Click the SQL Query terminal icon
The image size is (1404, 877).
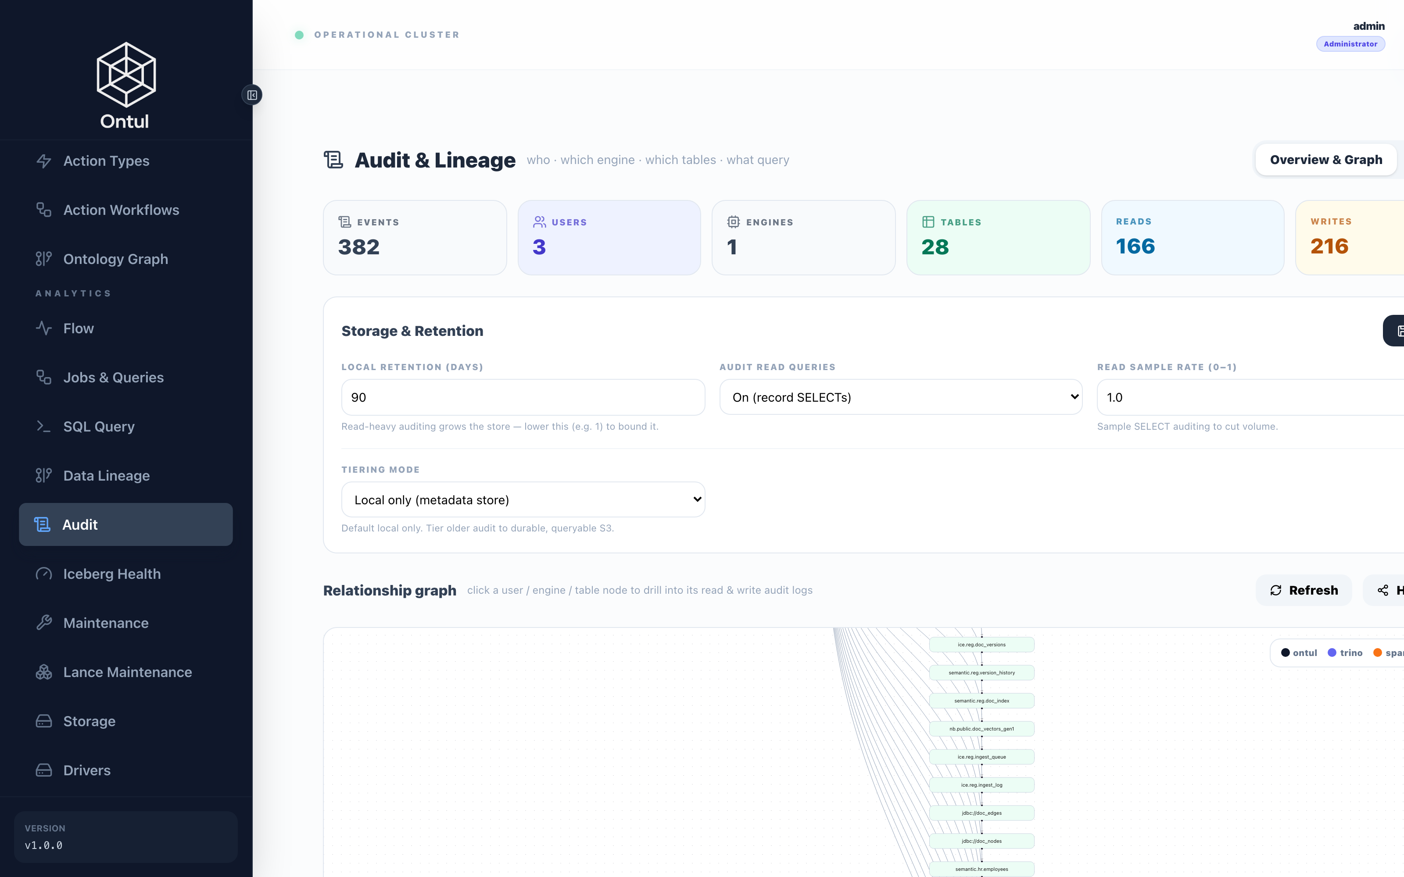44,426
